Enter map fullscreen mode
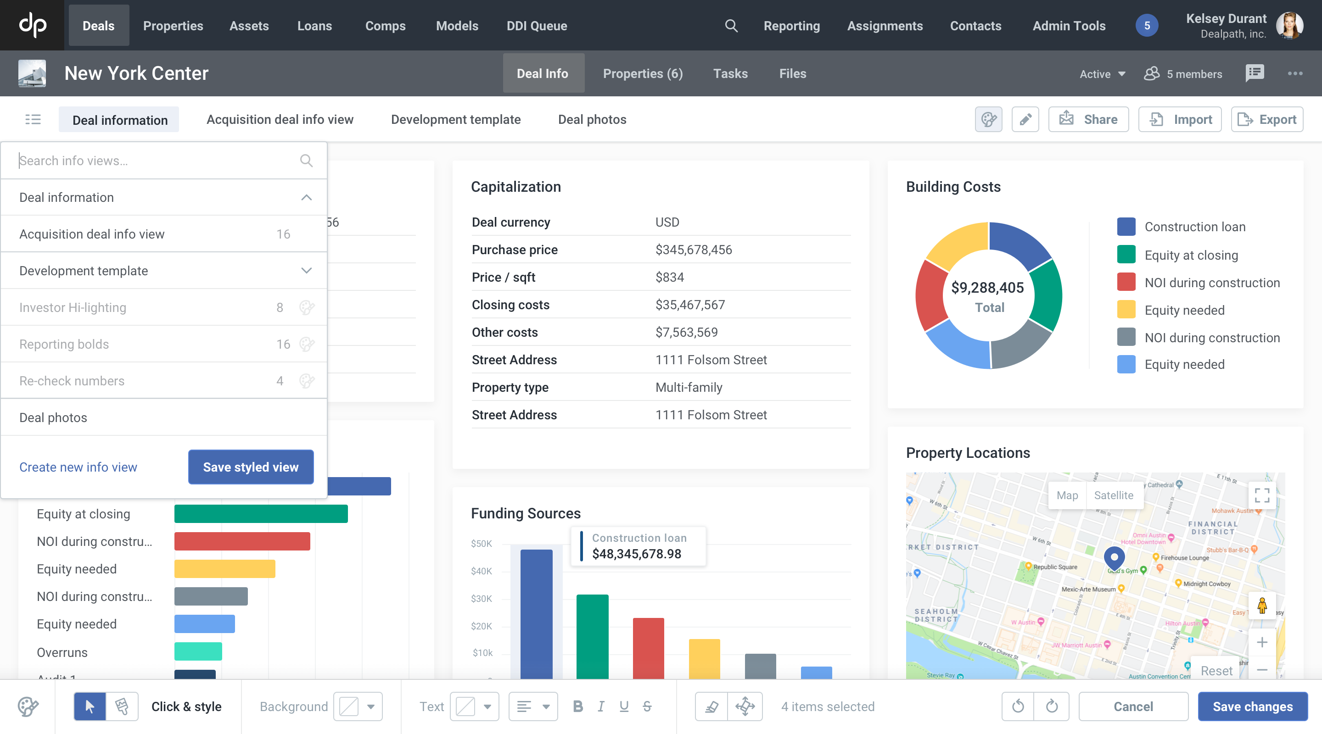This screenshot has height=734, width=1322. coord(1261,495)
